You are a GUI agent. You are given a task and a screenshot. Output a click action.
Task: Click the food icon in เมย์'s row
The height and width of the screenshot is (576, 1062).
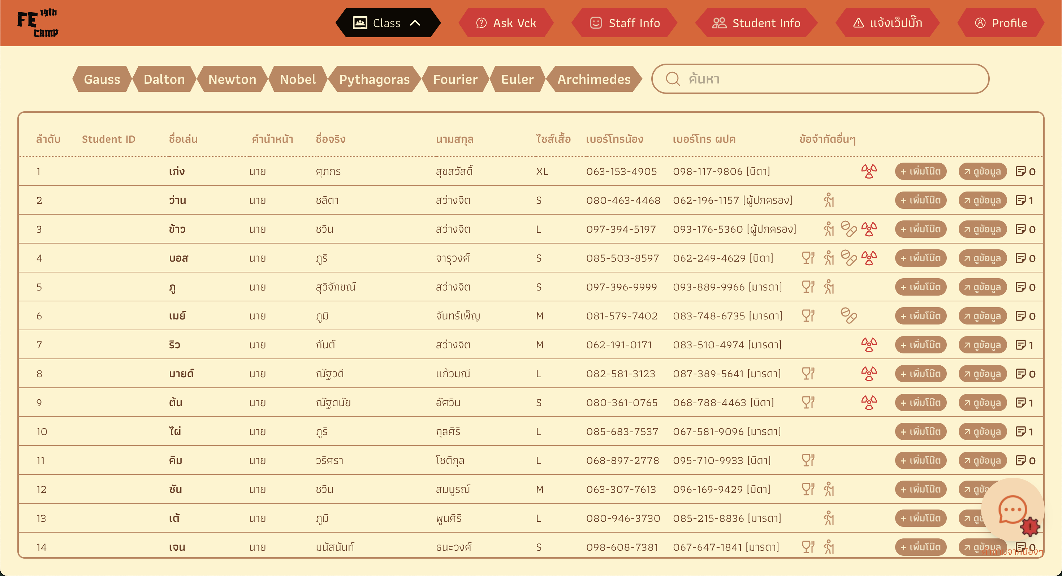(808, 315)
